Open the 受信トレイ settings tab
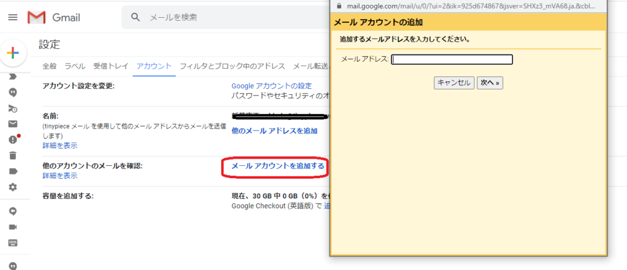The width and height of the screenshot is (627, 270). tap(111, 66)
